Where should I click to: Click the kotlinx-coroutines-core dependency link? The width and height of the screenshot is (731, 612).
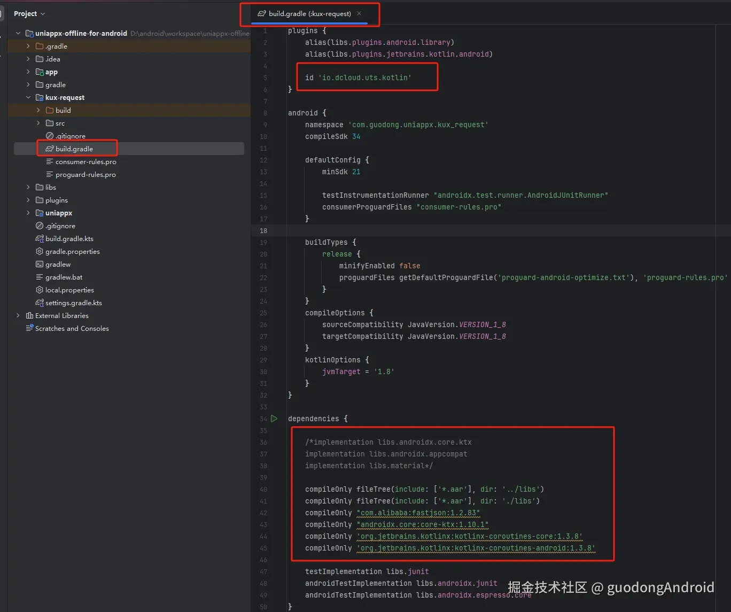coord(469,536)
